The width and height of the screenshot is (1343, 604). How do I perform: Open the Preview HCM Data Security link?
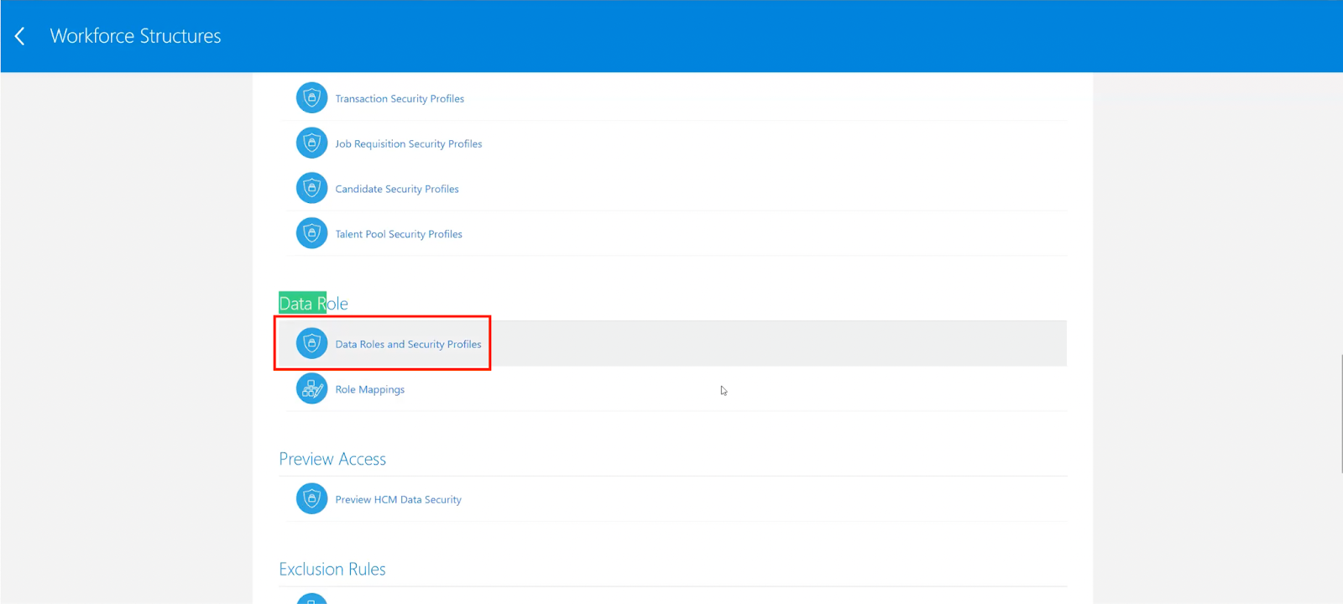click(398, 500)
